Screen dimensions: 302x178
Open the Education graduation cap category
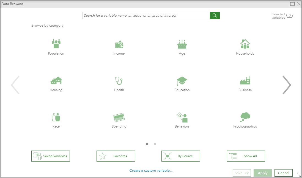coord(182,83)
